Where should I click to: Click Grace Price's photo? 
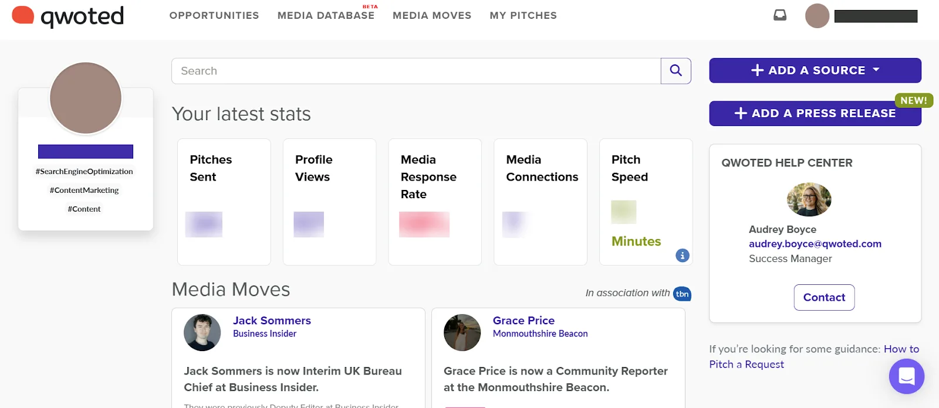click(462, 332)
